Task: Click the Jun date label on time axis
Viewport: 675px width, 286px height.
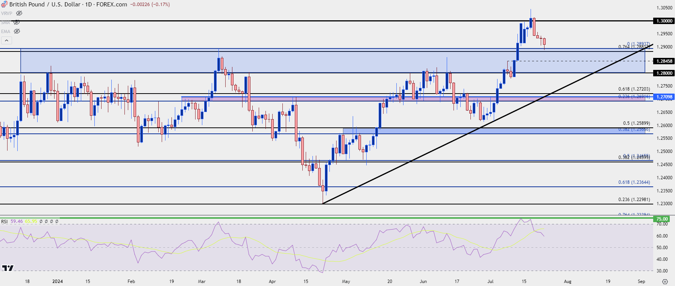Action: pyautogui.click(x=423, y=281)
